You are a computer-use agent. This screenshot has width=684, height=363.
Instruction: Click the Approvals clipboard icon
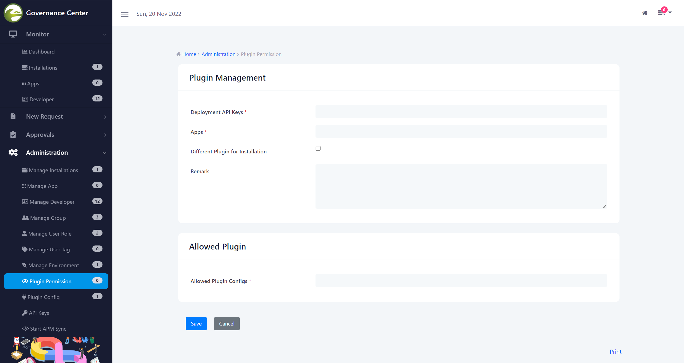coord(13,135)
